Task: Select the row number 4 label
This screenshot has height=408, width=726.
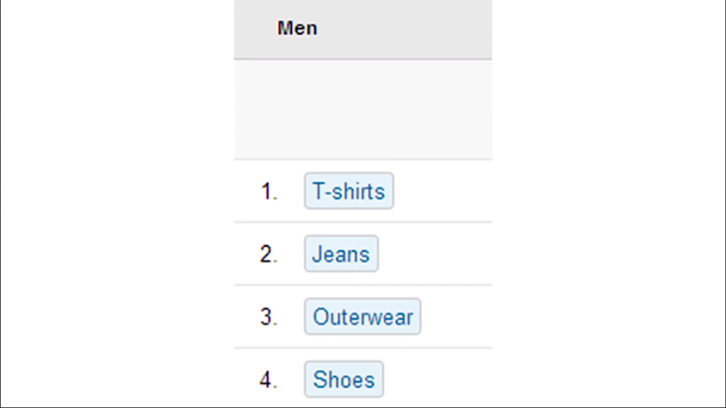Action: (269, 380)
